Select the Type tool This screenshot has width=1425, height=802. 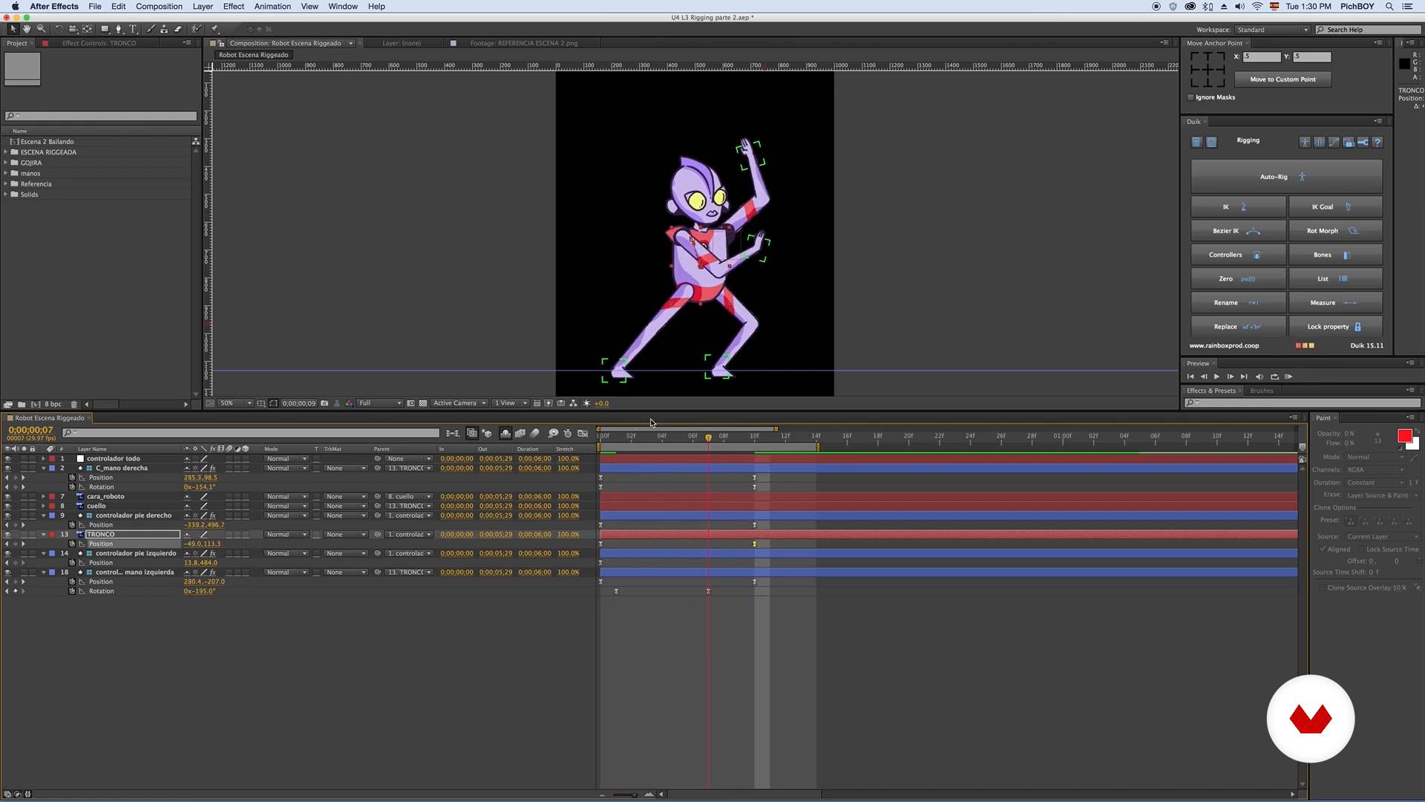coord(133,29)
